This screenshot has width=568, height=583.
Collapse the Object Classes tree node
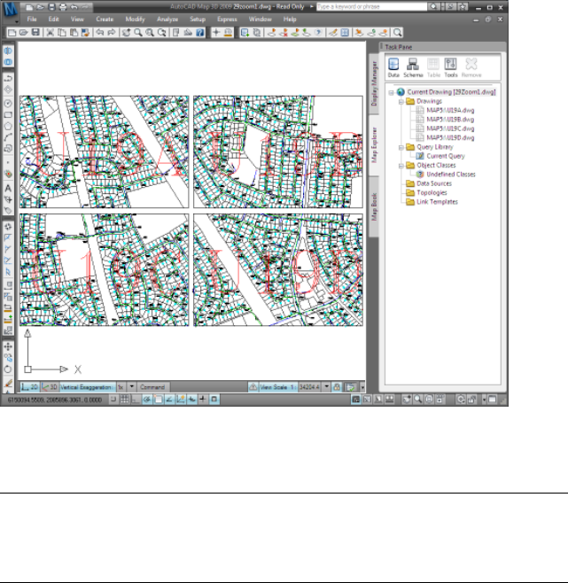401,165
